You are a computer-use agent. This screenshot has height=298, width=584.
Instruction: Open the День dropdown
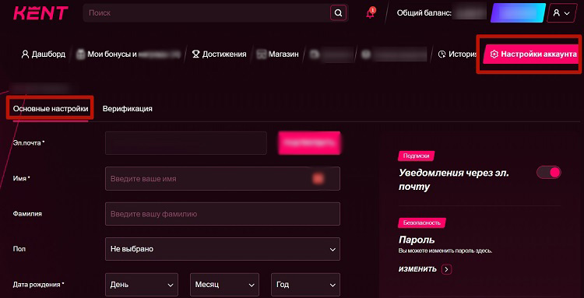(x=142, y=285)
